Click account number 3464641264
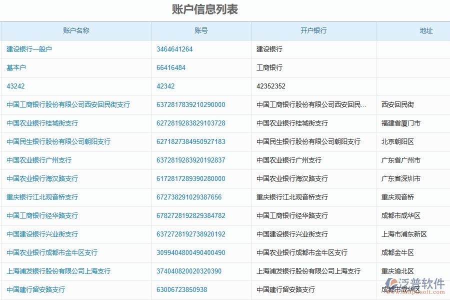Screen dimensions: 450x300 (174, 49)
